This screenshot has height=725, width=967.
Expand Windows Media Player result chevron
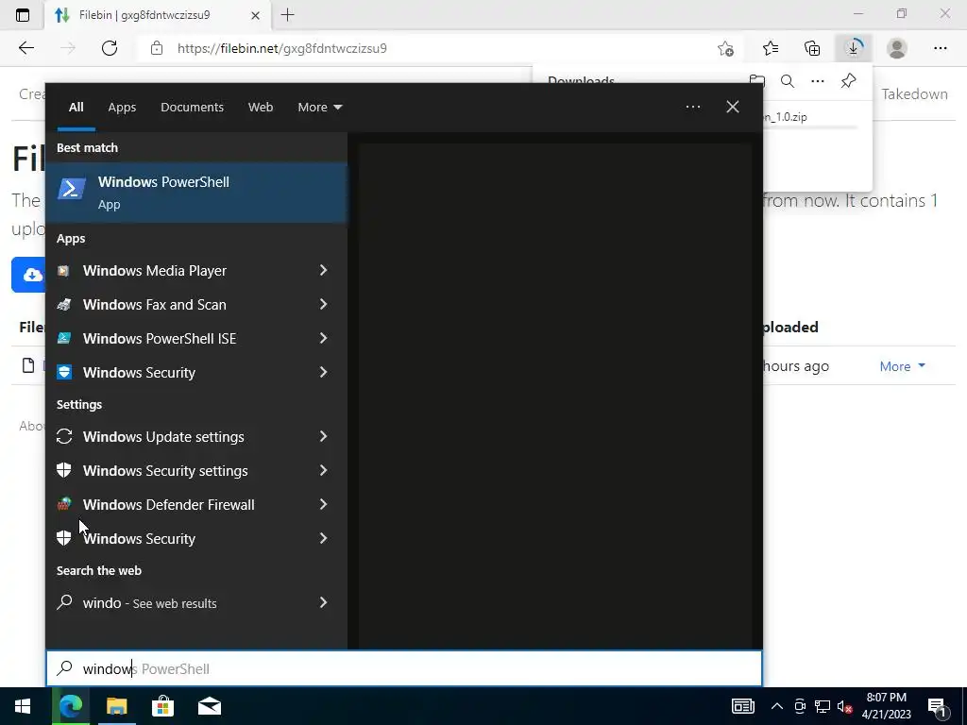[x=323, y=270]
